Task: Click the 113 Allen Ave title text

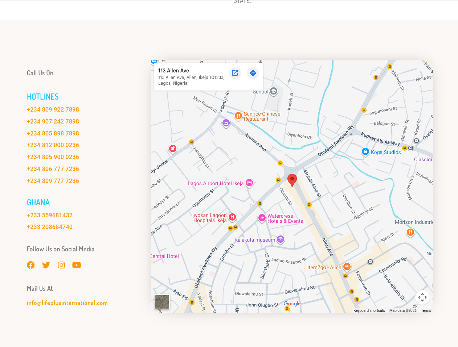Action: (x=173, y=71)
